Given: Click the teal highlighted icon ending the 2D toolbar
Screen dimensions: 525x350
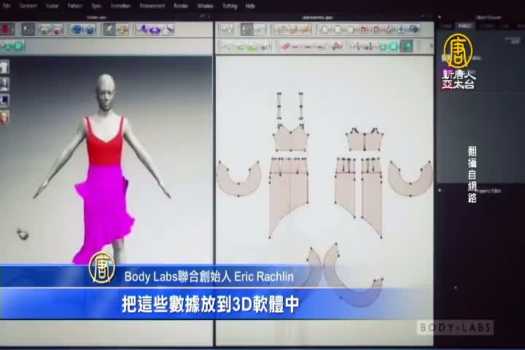Looking at the screenshot, I should [408, 46].
